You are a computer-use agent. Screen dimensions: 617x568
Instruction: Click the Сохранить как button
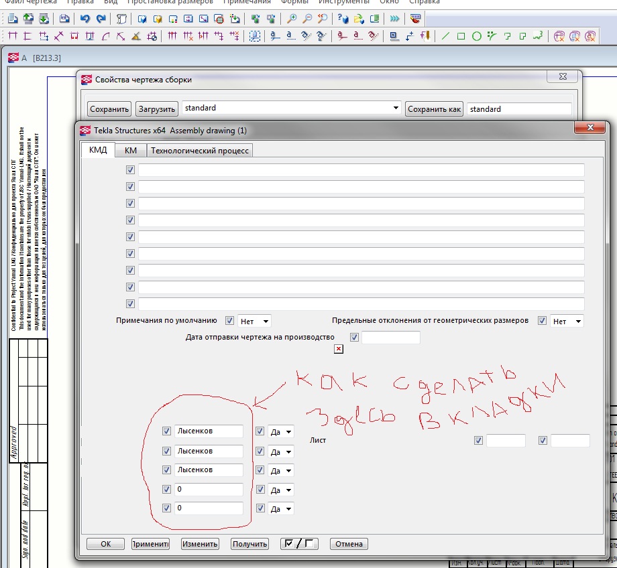[x=435, y=109]
